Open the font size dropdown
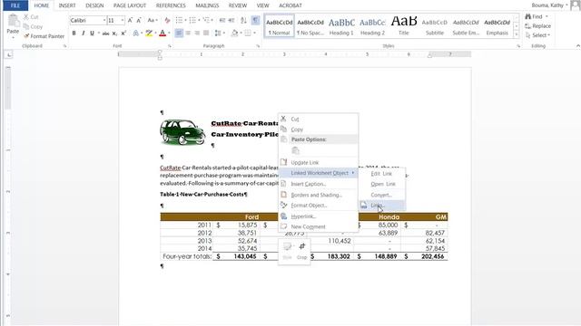The height and width of the screenshot is (326, 581). [123, 20]
